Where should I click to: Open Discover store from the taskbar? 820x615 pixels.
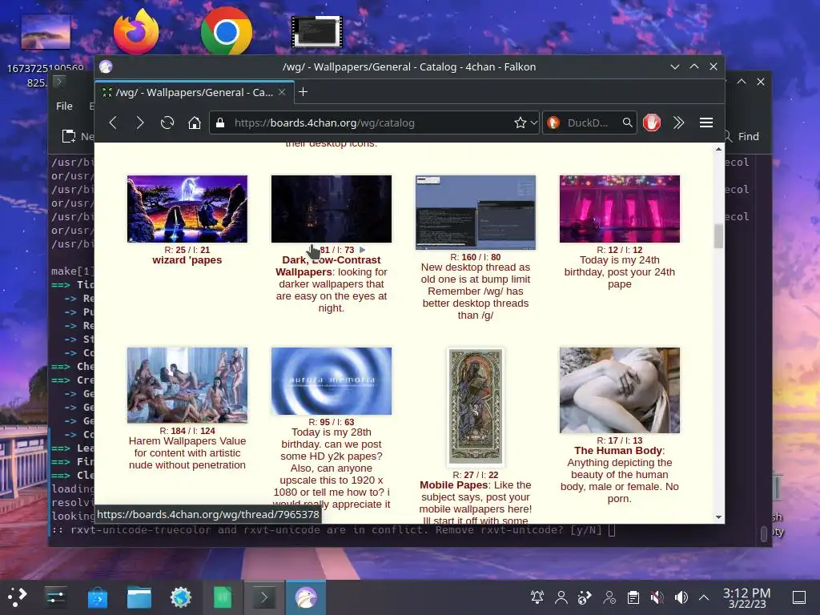pyautogui.click(x=97, y=597)
